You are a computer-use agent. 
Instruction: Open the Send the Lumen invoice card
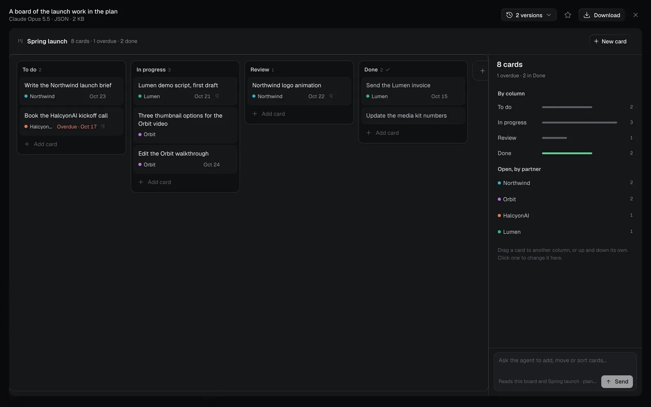(413, 91)
